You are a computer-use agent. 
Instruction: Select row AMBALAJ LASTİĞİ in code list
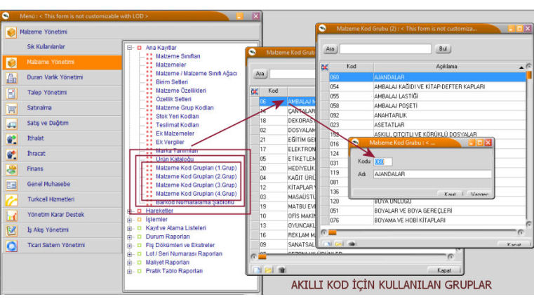pos(427,96)
